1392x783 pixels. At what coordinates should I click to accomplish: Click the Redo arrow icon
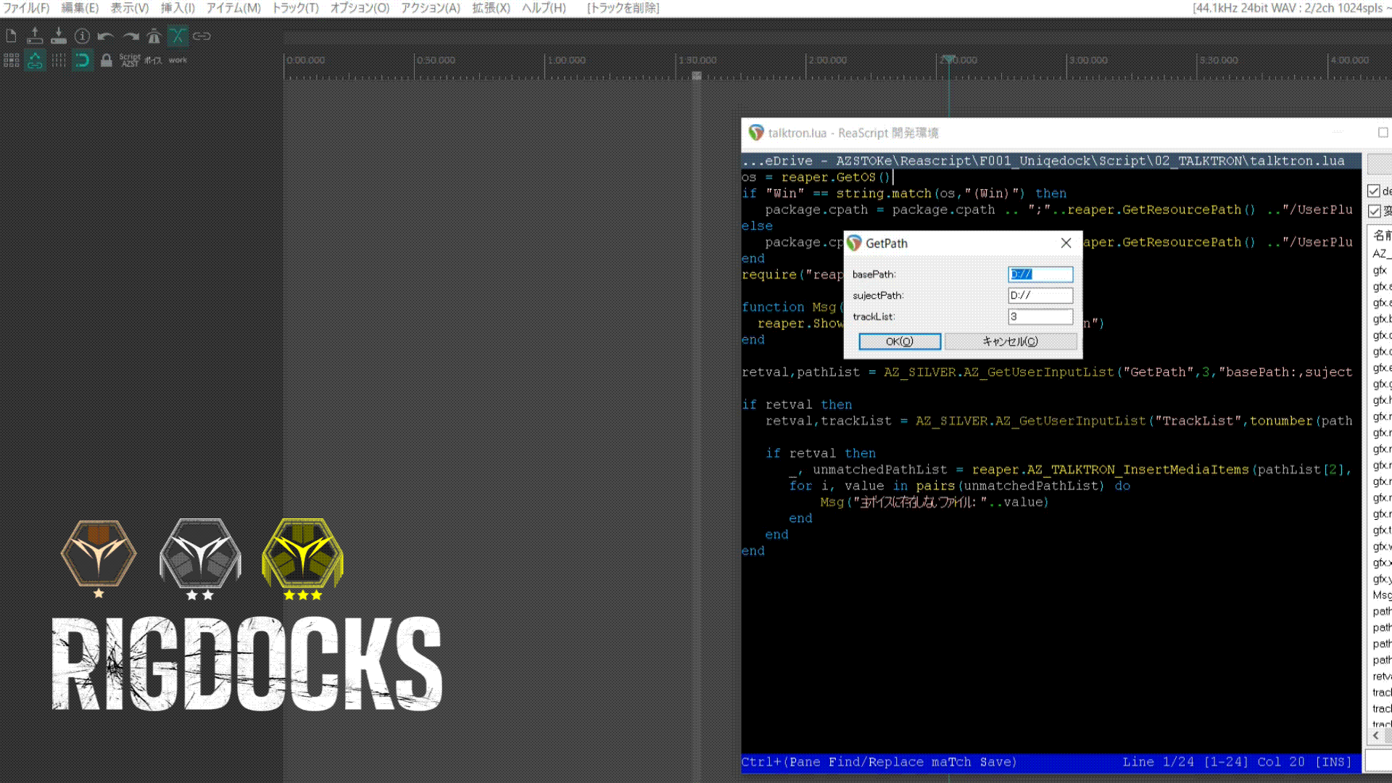pyautogui.click(x=130, y=36)
